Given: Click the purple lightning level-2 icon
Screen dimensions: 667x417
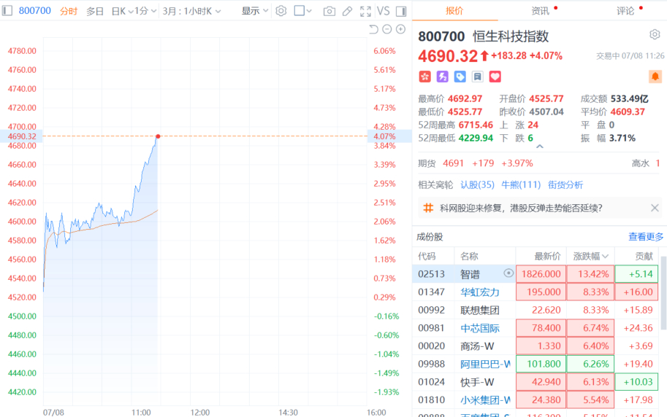Looking at the screenshot, I should (x=443, y=77).
